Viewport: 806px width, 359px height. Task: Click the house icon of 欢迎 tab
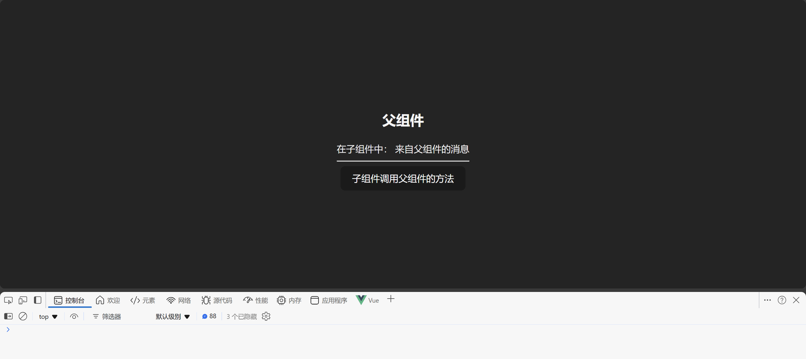[100, 300]
